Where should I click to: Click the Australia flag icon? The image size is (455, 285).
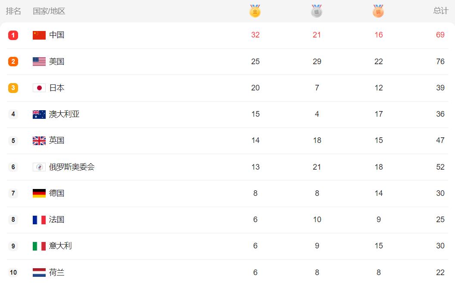pyautogui.click(x=39, y=114)
